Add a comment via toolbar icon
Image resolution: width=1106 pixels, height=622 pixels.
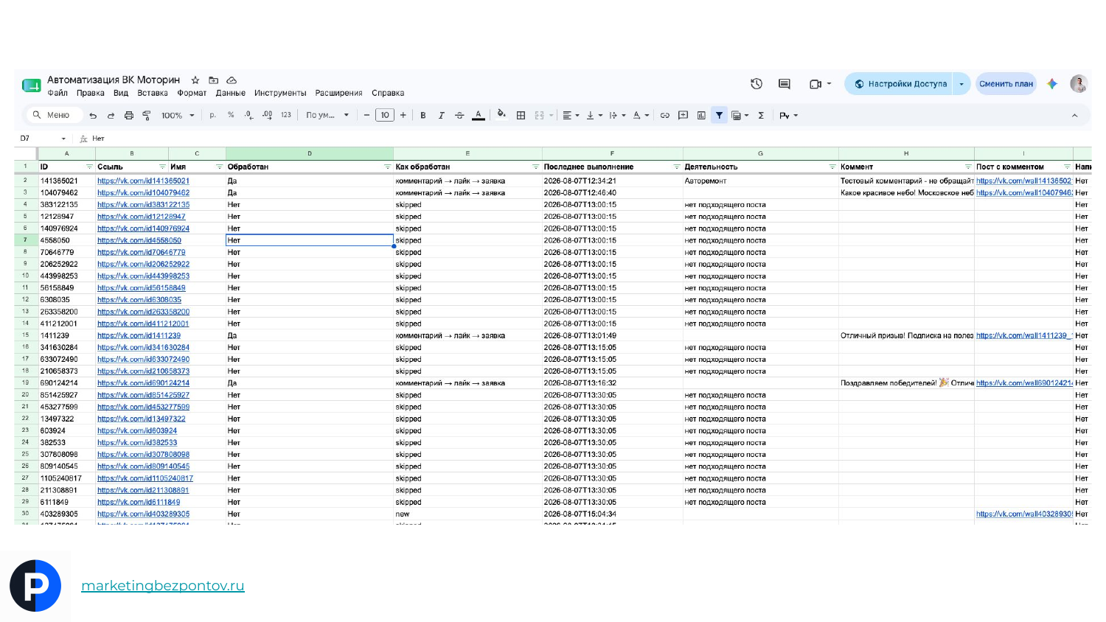pyautogui.click(x=683, y=116)
